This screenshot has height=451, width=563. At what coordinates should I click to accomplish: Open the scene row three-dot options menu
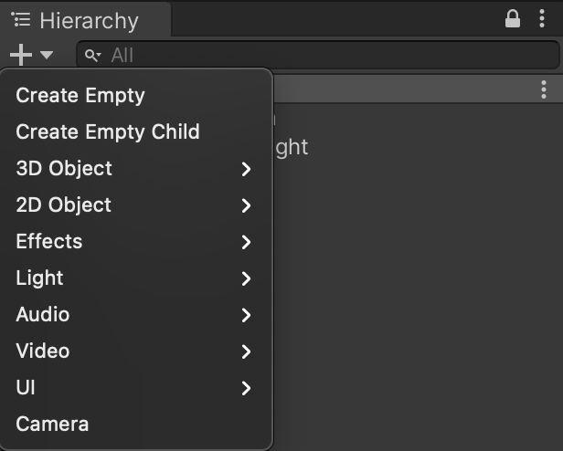click(x=544, y=89)
